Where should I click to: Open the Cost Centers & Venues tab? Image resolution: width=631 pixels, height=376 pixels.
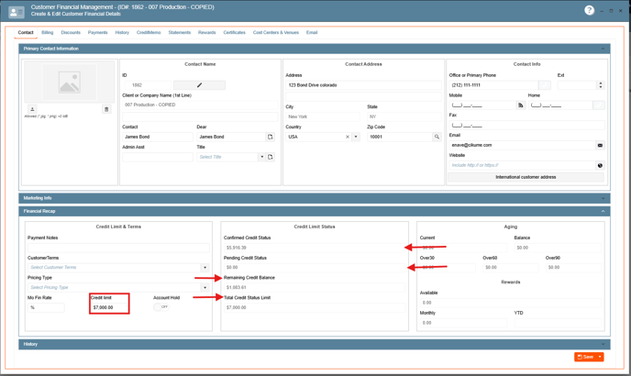point(275,32)
